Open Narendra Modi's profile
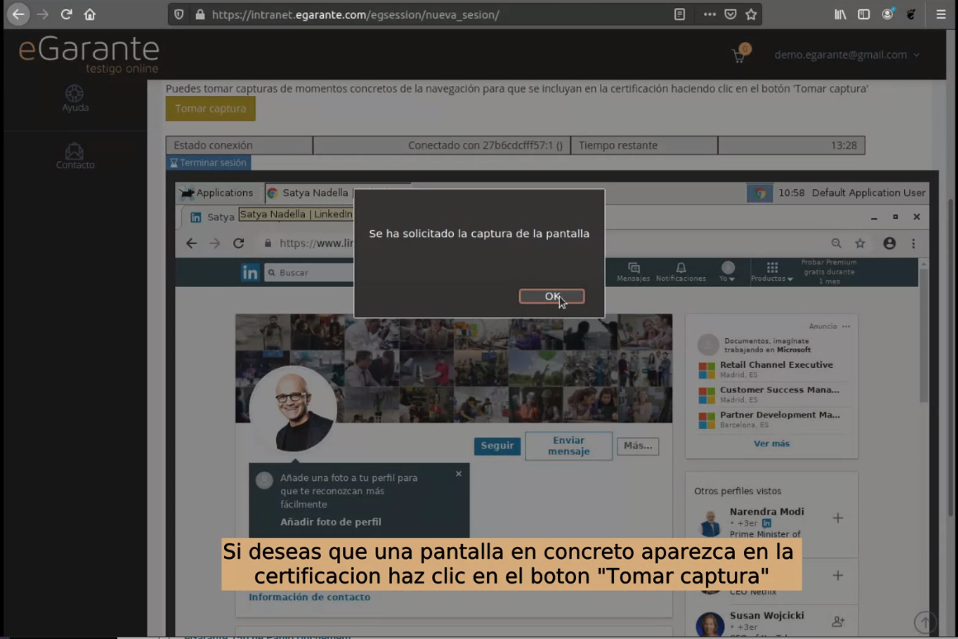958x639 pixels. tap(766, 512)
